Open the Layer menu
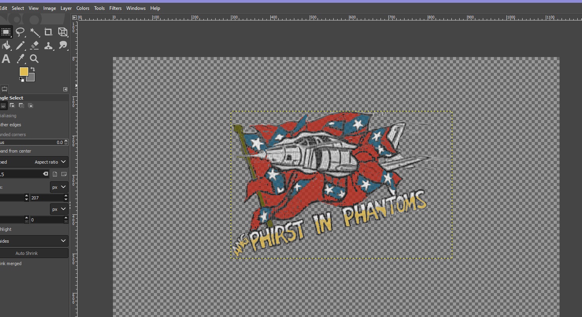Viewport: 582px width, 317px height. click(66, 8)
